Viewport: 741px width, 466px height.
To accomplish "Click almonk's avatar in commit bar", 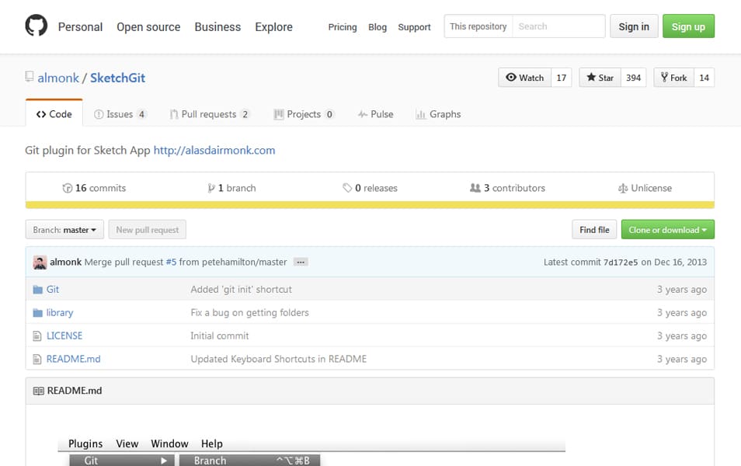I will (x=40, y=263).
